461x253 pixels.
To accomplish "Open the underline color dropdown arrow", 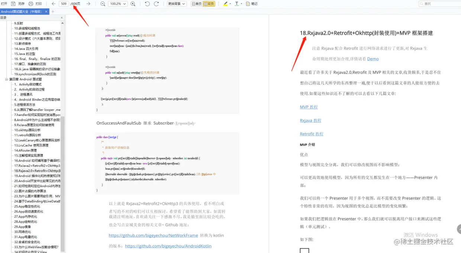I will pyautogui.click(x=242, y=4).
